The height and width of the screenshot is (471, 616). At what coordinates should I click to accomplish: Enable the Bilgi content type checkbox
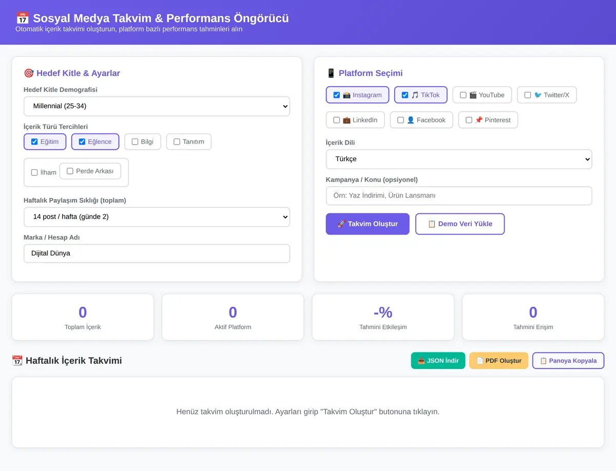point(135,142)
